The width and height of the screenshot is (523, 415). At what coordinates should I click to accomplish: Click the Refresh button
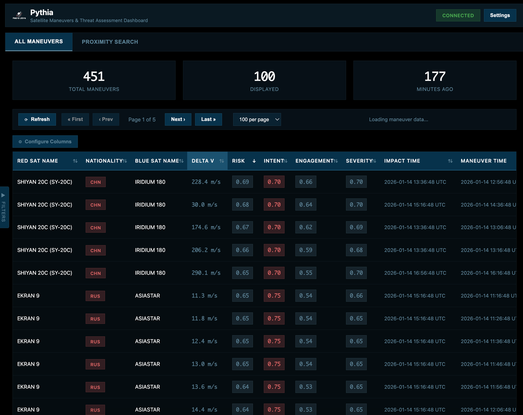(37, 119)
